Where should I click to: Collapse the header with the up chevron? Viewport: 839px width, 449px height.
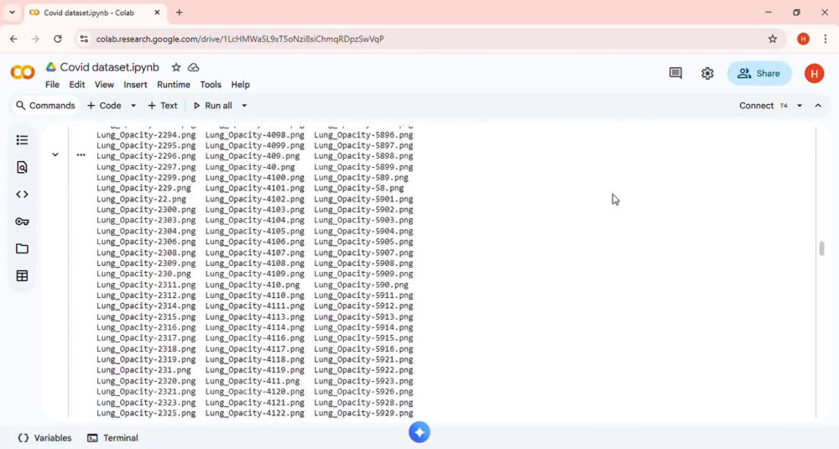[818, 106]
